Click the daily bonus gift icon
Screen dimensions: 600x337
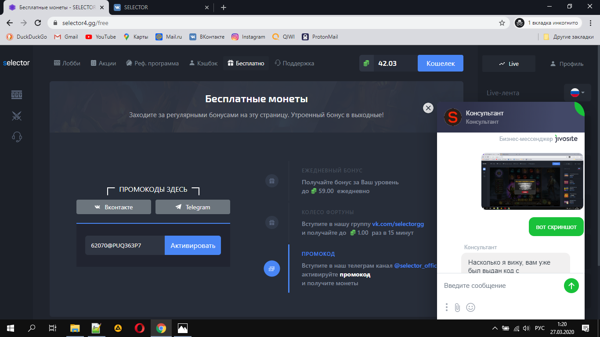pos(271,181)
